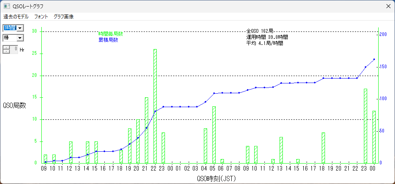
Task: Click the 累積局数 legend label
Action: click(x=108, y=40)
